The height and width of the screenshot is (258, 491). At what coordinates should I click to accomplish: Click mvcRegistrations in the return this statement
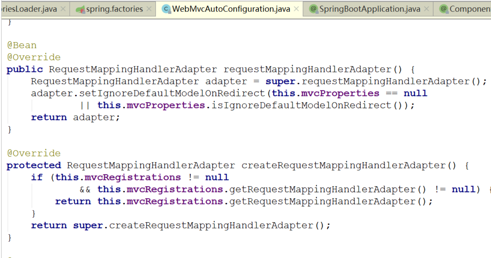(x=175, y=202)
